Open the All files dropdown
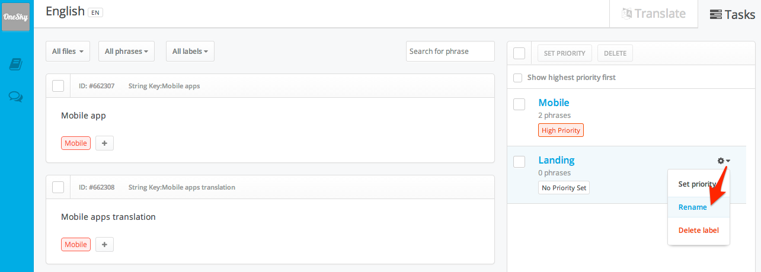The width and height of the screenshot is (761, 272). (x=68, y=52)
